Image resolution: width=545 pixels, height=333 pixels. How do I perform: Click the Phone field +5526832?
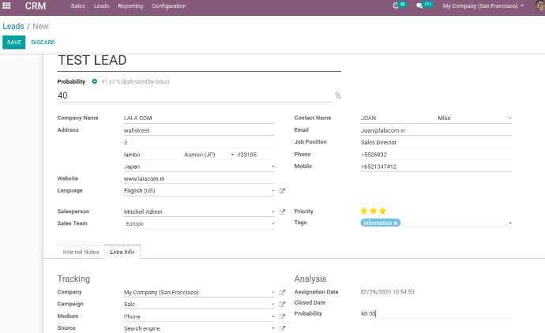coord(436,155)
